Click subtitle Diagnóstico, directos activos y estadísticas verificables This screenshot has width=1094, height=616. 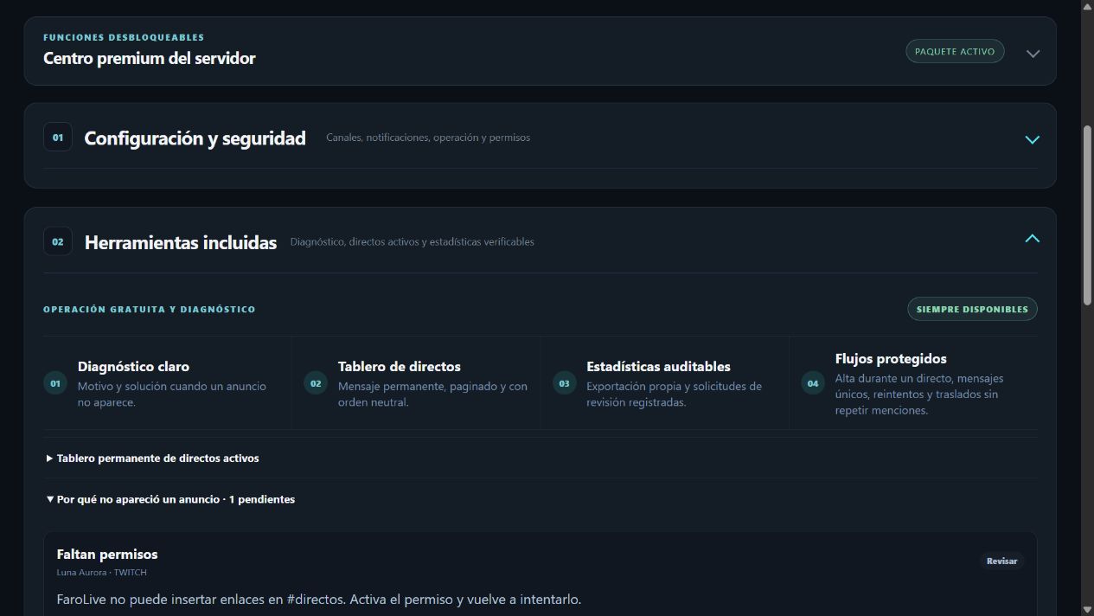pyautogui.click(x=413, y=242)
